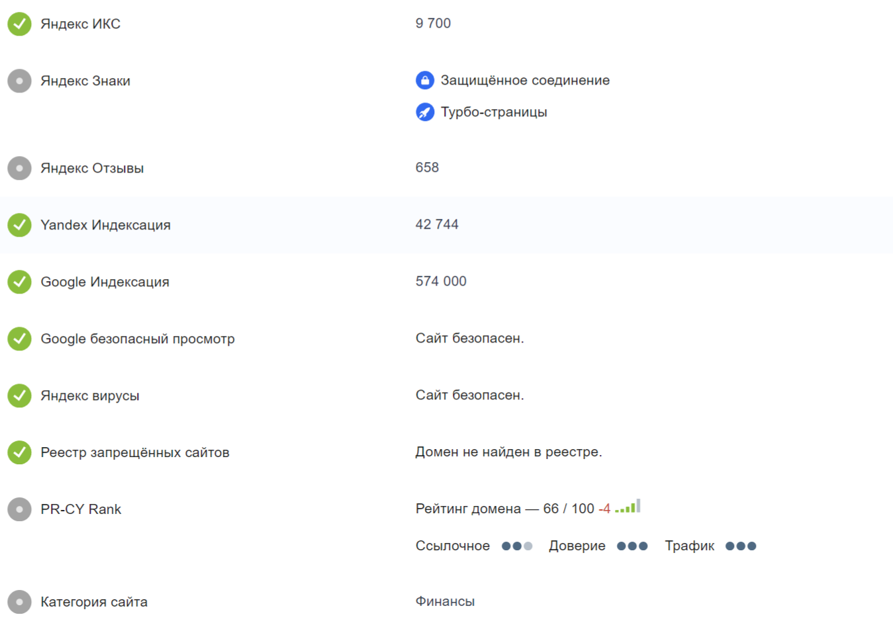
Task: Click the Трафик three-dot rating indicator
Action: pos(741,546)
